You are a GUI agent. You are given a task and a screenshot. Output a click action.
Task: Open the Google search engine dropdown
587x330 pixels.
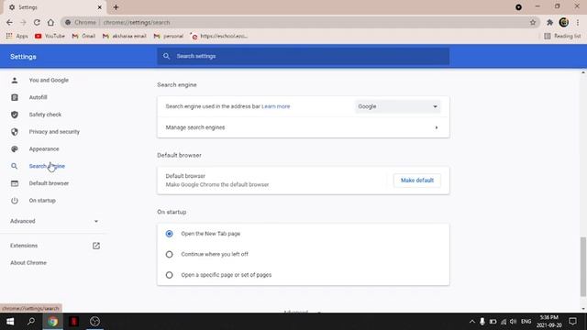pos(397,106)
